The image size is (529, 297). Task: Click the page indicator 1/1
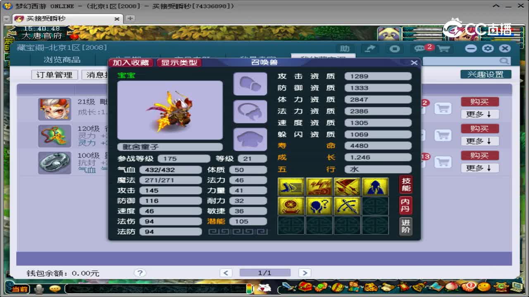pyautogui.click(x=265, y=273)
